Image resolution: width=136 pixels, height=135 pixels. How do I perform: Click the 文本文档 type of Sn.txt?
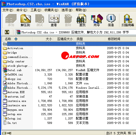click(x=82, y=123)
